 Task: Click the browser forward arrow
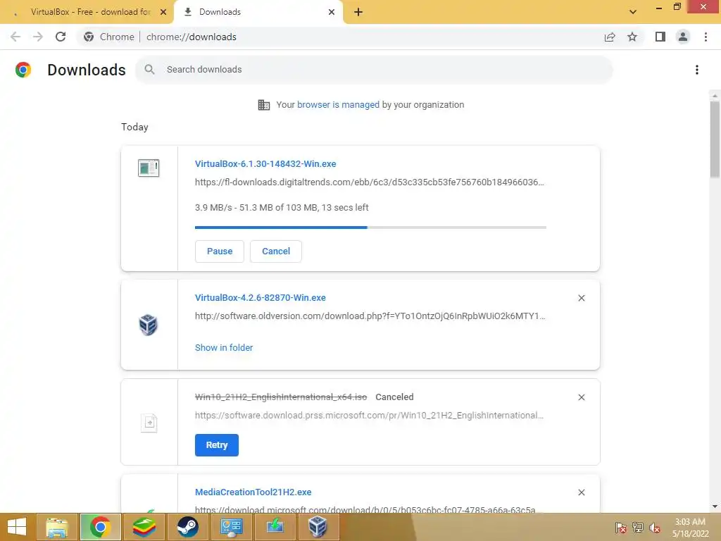pos(38,37)
